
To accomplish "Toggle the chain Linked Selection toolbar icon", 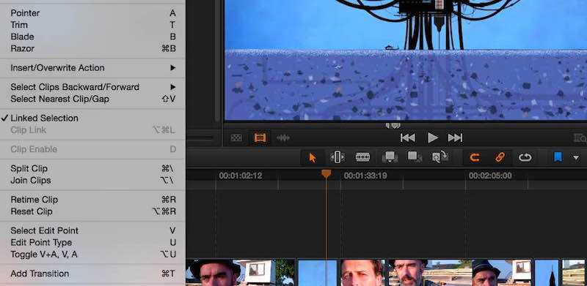I will pos(500,157).
